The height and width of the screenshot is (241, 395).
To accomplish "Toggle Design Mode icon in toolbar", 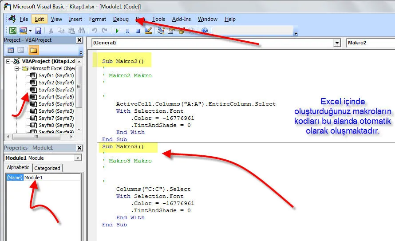I will click(148, 31).
